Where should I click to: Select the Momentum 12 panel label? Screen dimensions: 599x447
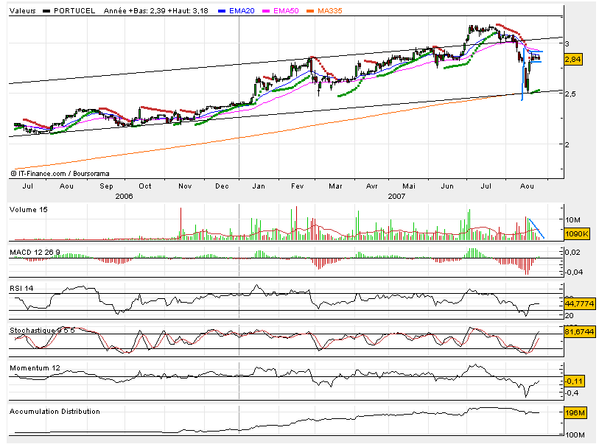click(32, 366)
